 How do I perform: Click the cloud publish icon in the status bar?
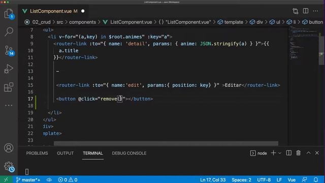click(x=49, y=179)
